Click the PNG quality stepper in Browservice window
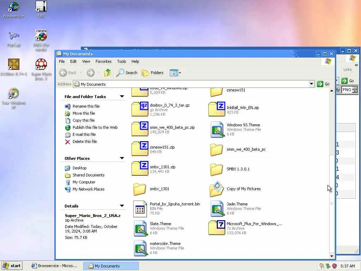The image size is (361, 271). point(355,90)
